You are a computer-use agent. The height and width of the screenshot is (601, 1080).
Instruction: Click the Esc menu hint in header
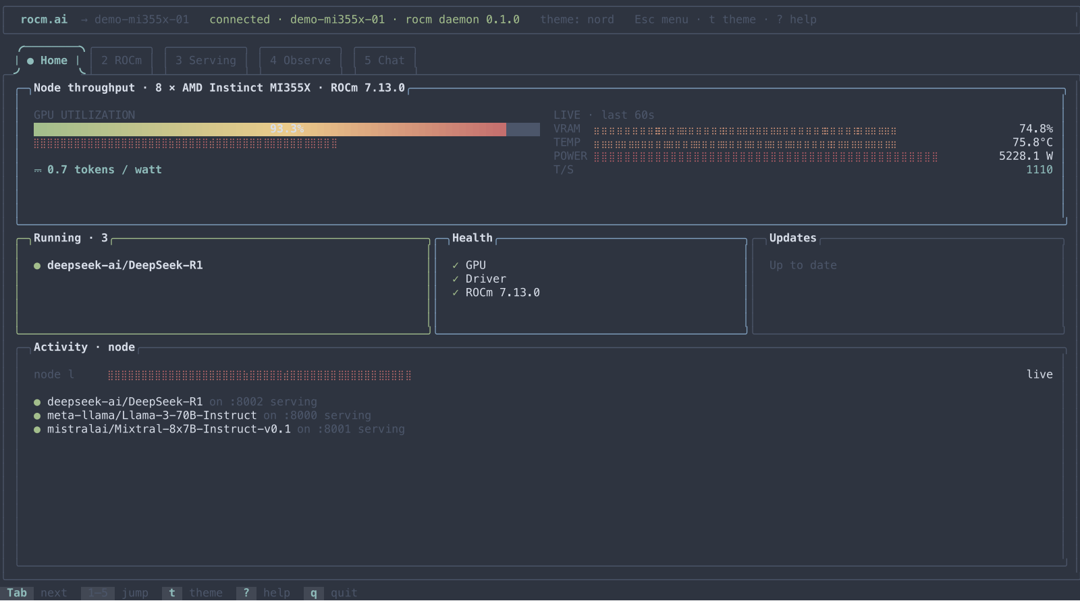661,20
